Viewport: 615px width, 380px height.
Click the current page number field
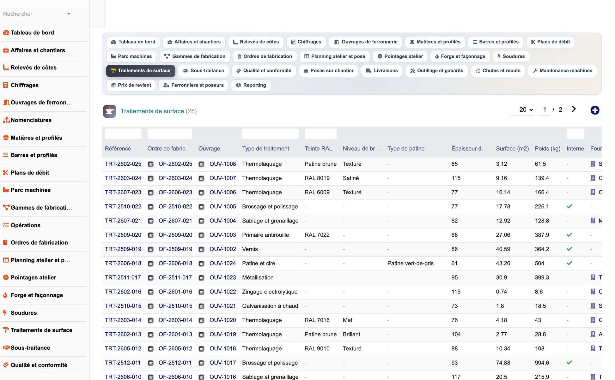coord(545,110)
